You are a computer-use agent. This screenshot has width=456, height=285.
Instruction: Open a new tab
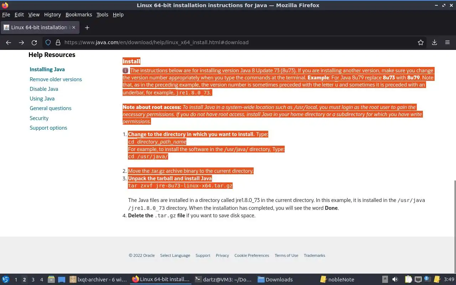click(87, 27)
